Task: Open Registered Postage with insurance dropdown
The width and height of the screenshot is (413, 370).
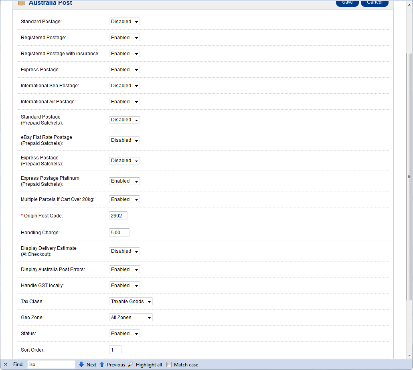Action: click(x=124, y=54)
